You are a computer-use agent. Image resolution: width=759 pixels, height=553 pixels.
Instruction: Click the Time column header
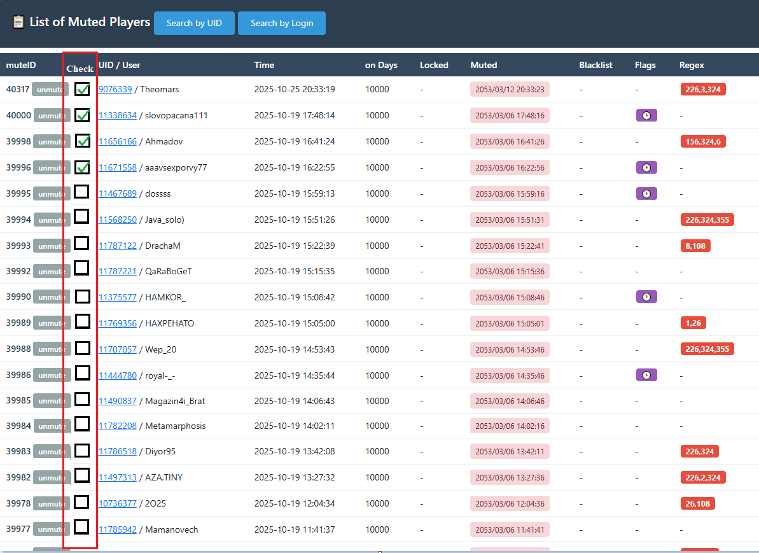coord(264,65)
